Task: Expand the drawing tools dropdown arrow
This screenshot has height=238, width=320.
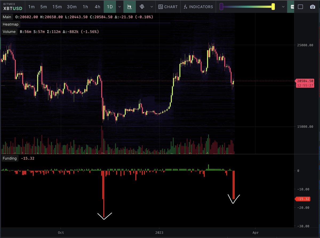Action: click(152, 7)
